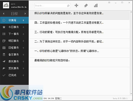
Task: Open the 明日事务 list
Action: point(14,41)
